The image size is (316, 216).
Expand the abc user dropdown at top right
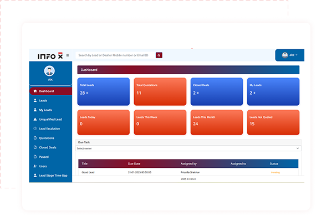pos(289,55)
